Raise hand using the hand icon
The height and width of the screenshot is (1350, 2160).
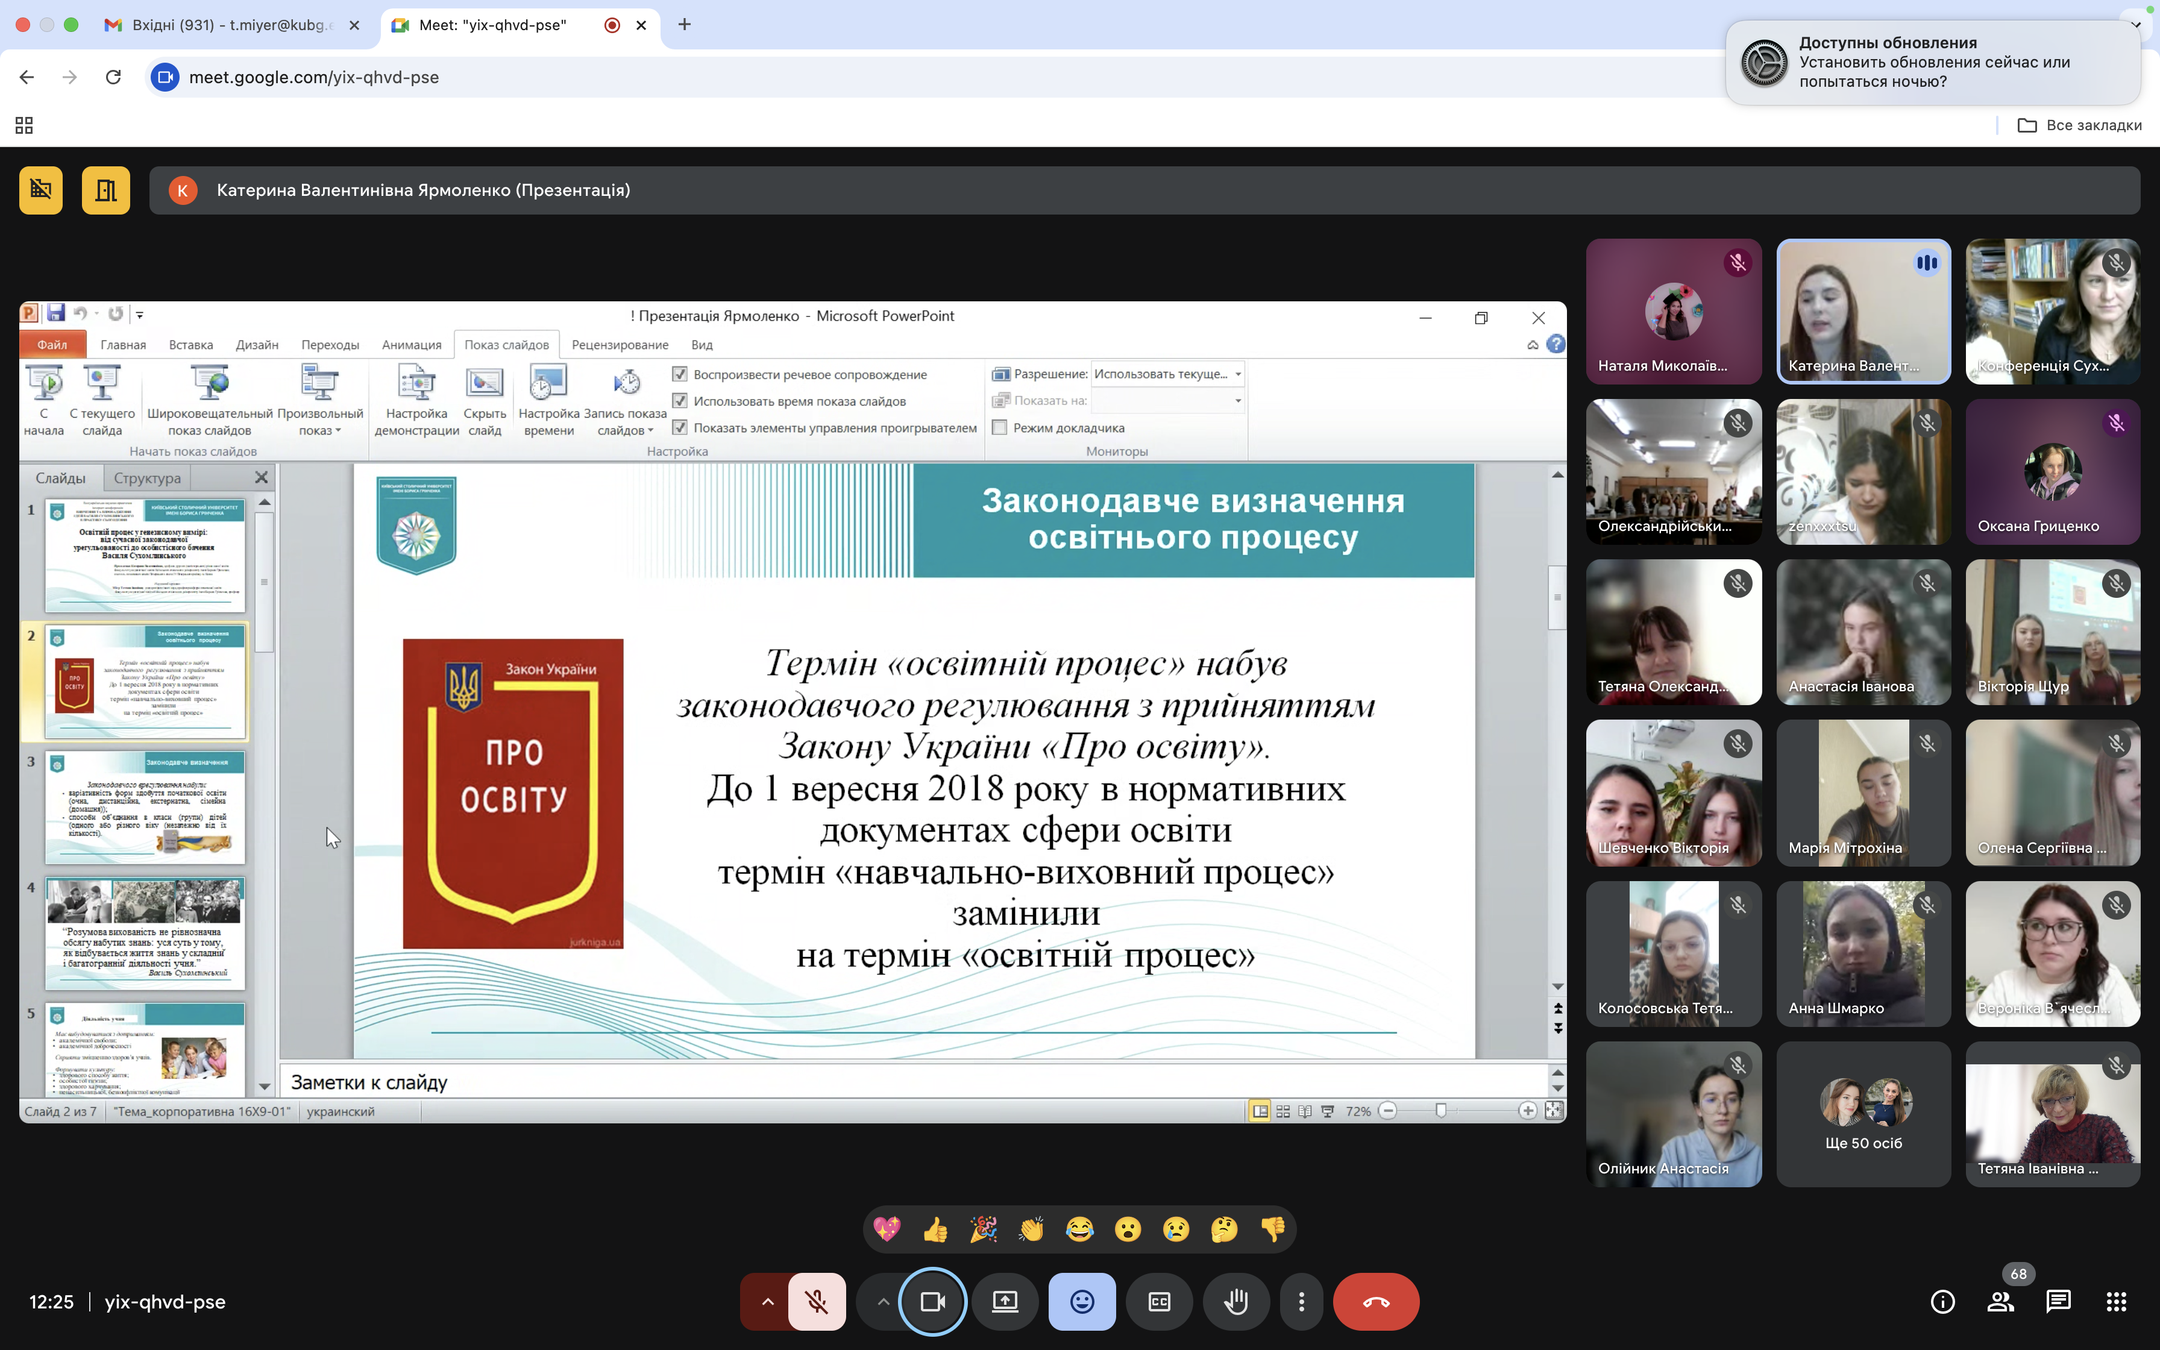(x=1235, y=1302)
